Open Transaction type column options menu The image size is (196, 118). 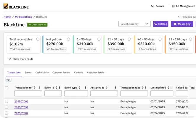pyautogui.click(x=146, y=88)
